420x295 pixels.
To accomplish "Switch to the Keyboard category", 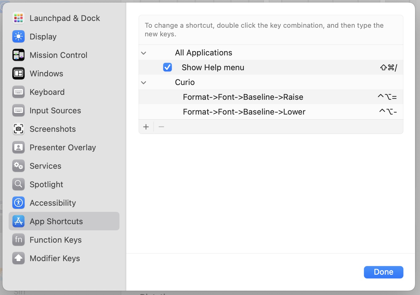I will pyautogui.click(x=47, y=92).
